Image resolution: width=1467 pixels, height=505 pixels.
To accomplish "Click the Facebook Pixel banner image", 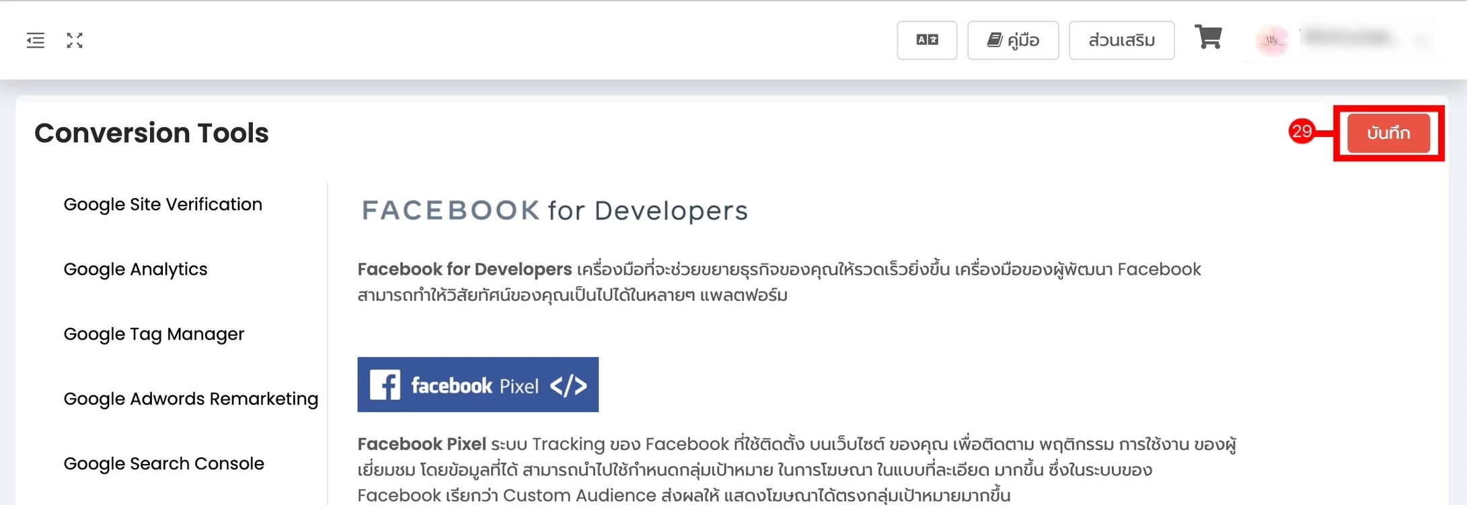I will [x=478, y=385].
